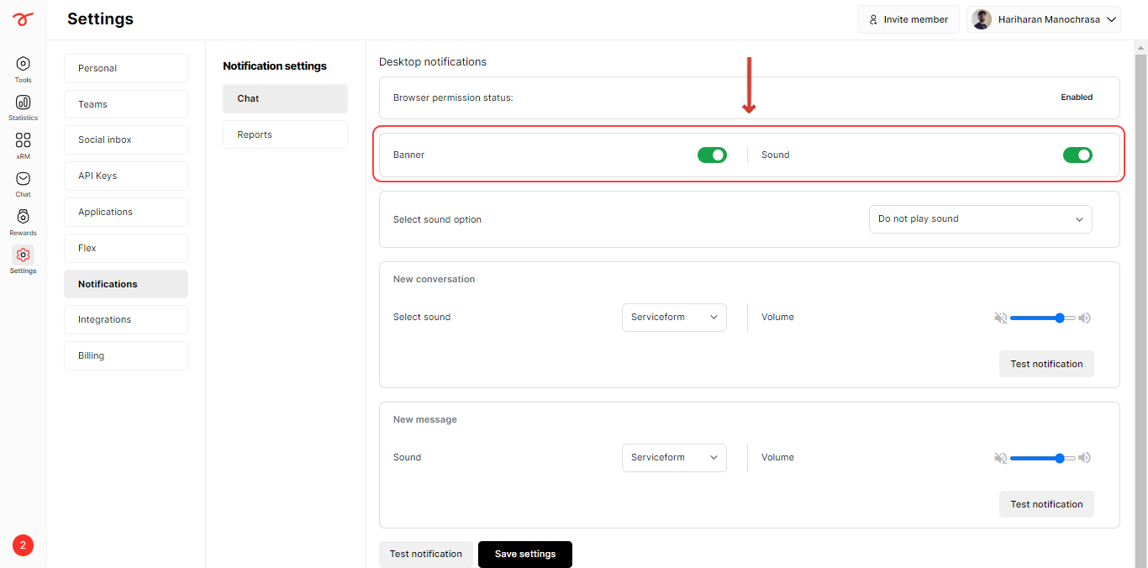Adjust the New message volume slider
The height and width of the screenshot is (568, 1148).
(x=1043, y=458)
